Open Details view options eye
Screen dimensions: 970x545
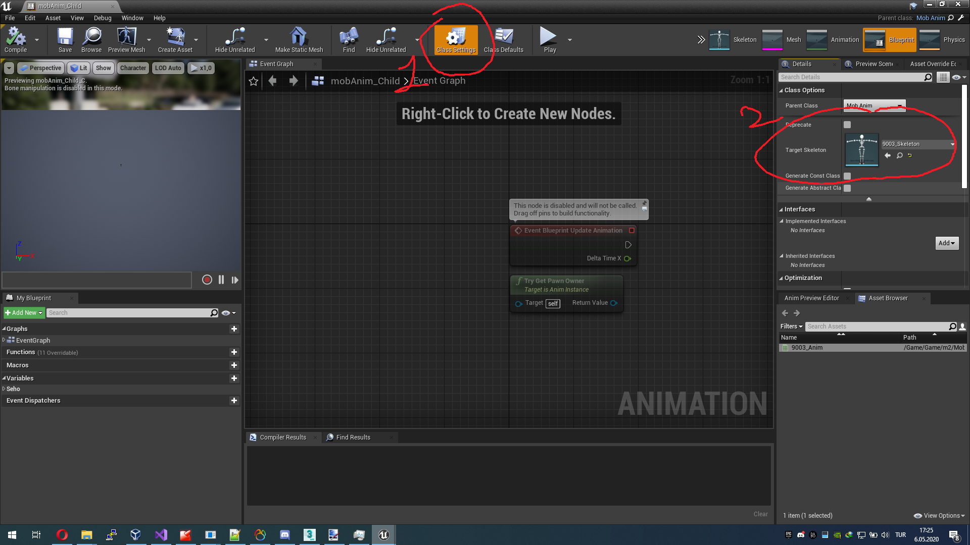point(958,77)
